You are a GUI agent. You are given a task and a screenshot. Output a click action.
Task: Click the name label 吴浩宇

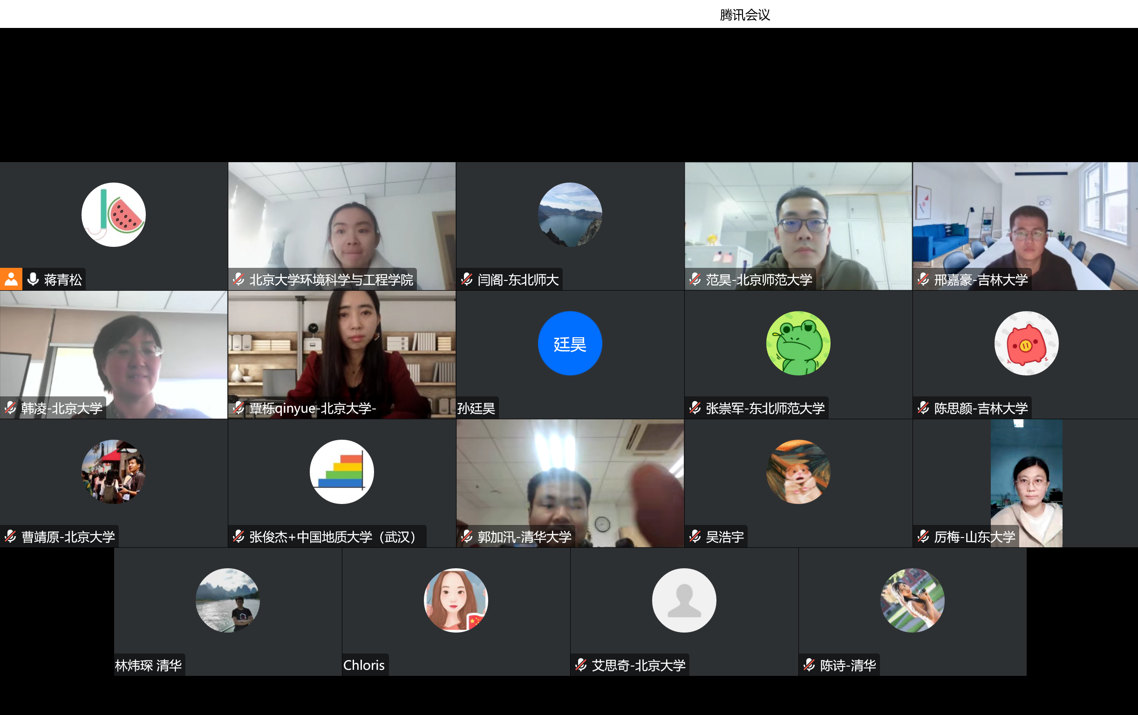[725, 537]
